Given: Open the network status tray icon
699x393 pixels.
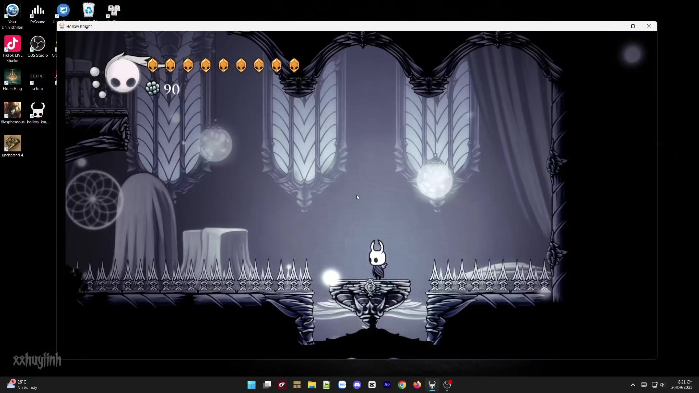Looking at the screenshot, I should tap(654, 385).
